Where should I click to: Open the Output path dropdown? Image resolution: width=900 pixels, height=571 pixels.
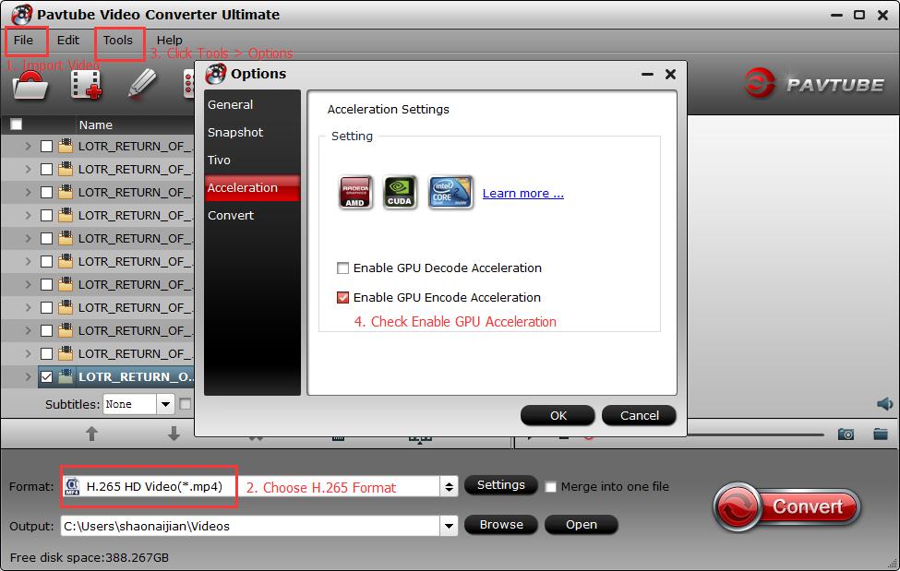point(449,525)
